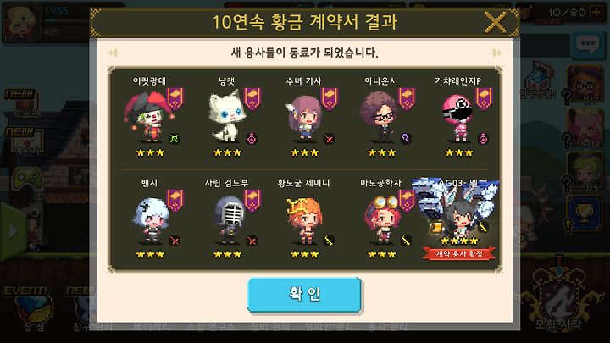610x343 pixels.
Task: Click the green class icon beside 어릿광대
Action: (175, 138)
